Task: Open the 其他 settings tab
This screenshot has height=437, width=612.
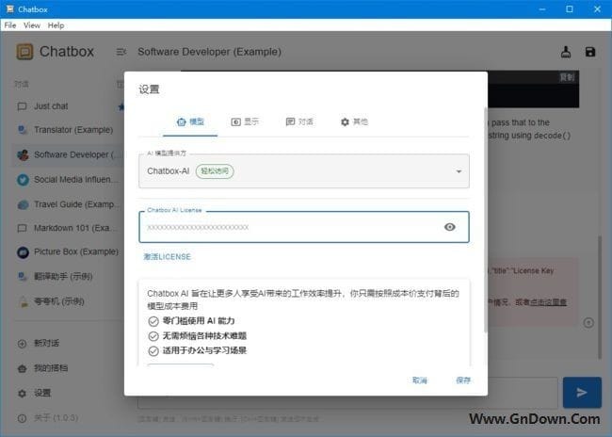Action: [x=354, y=122]
